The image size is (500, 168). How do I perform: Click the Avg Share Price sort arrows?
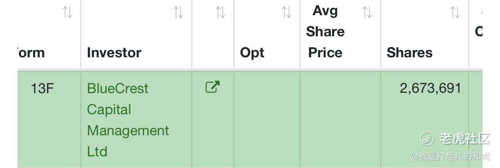pyautogui.click(x=368, y=12)
